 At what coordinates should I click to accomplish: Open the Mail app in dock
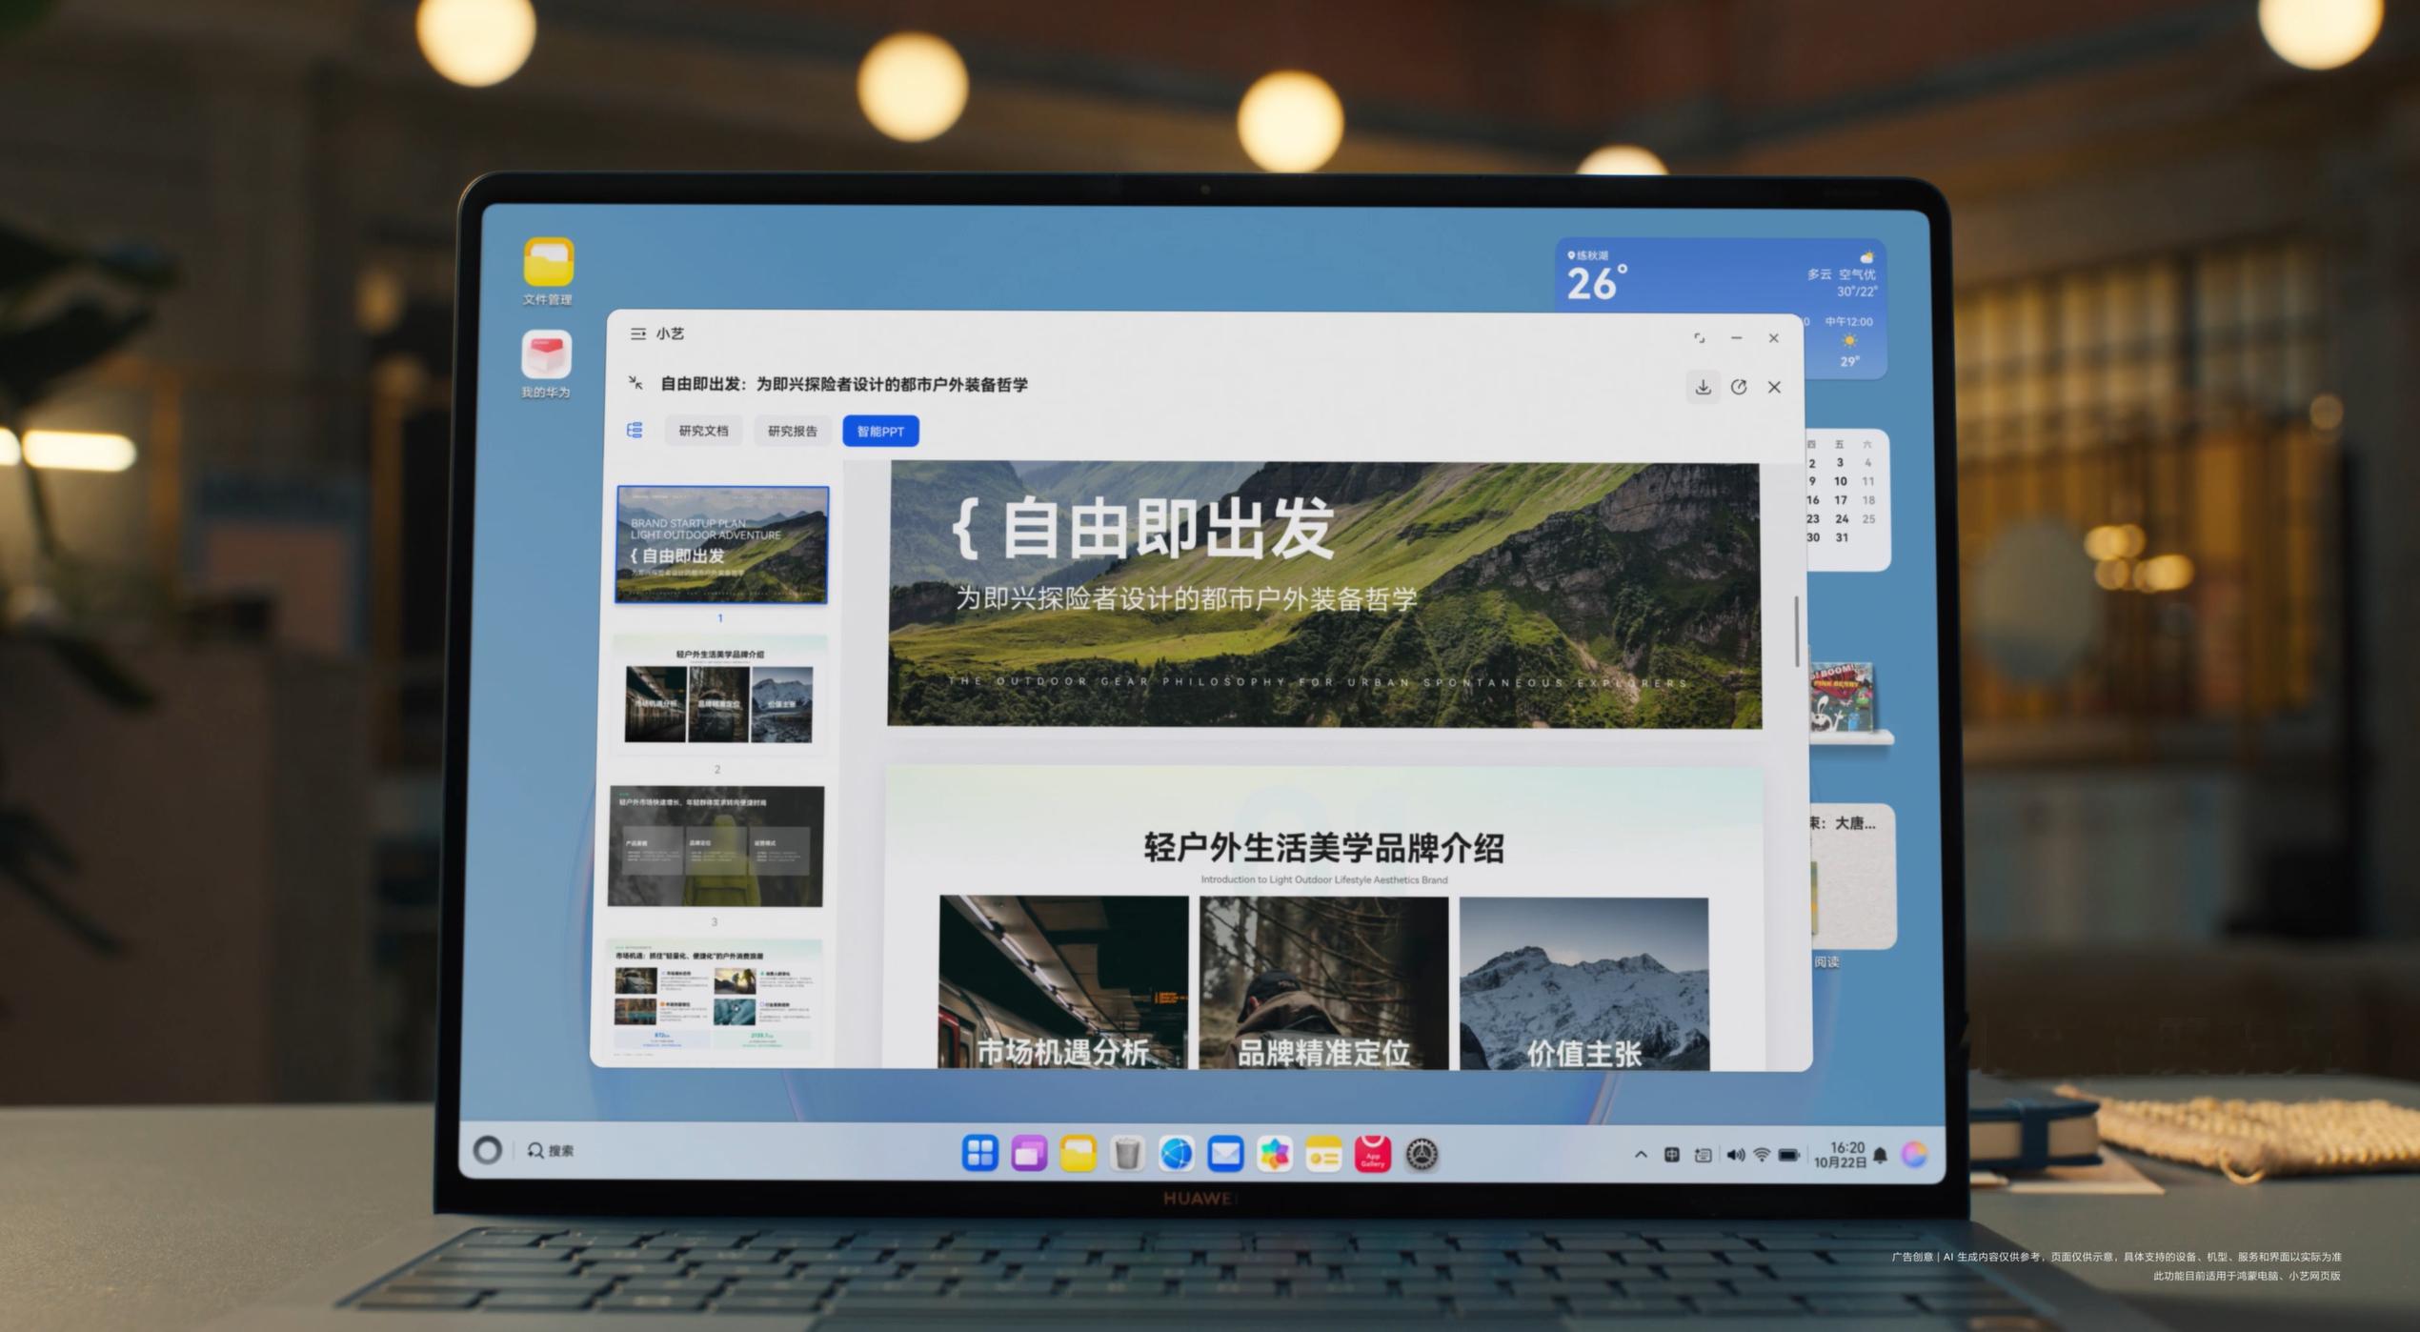(x=1225, y=1154)
